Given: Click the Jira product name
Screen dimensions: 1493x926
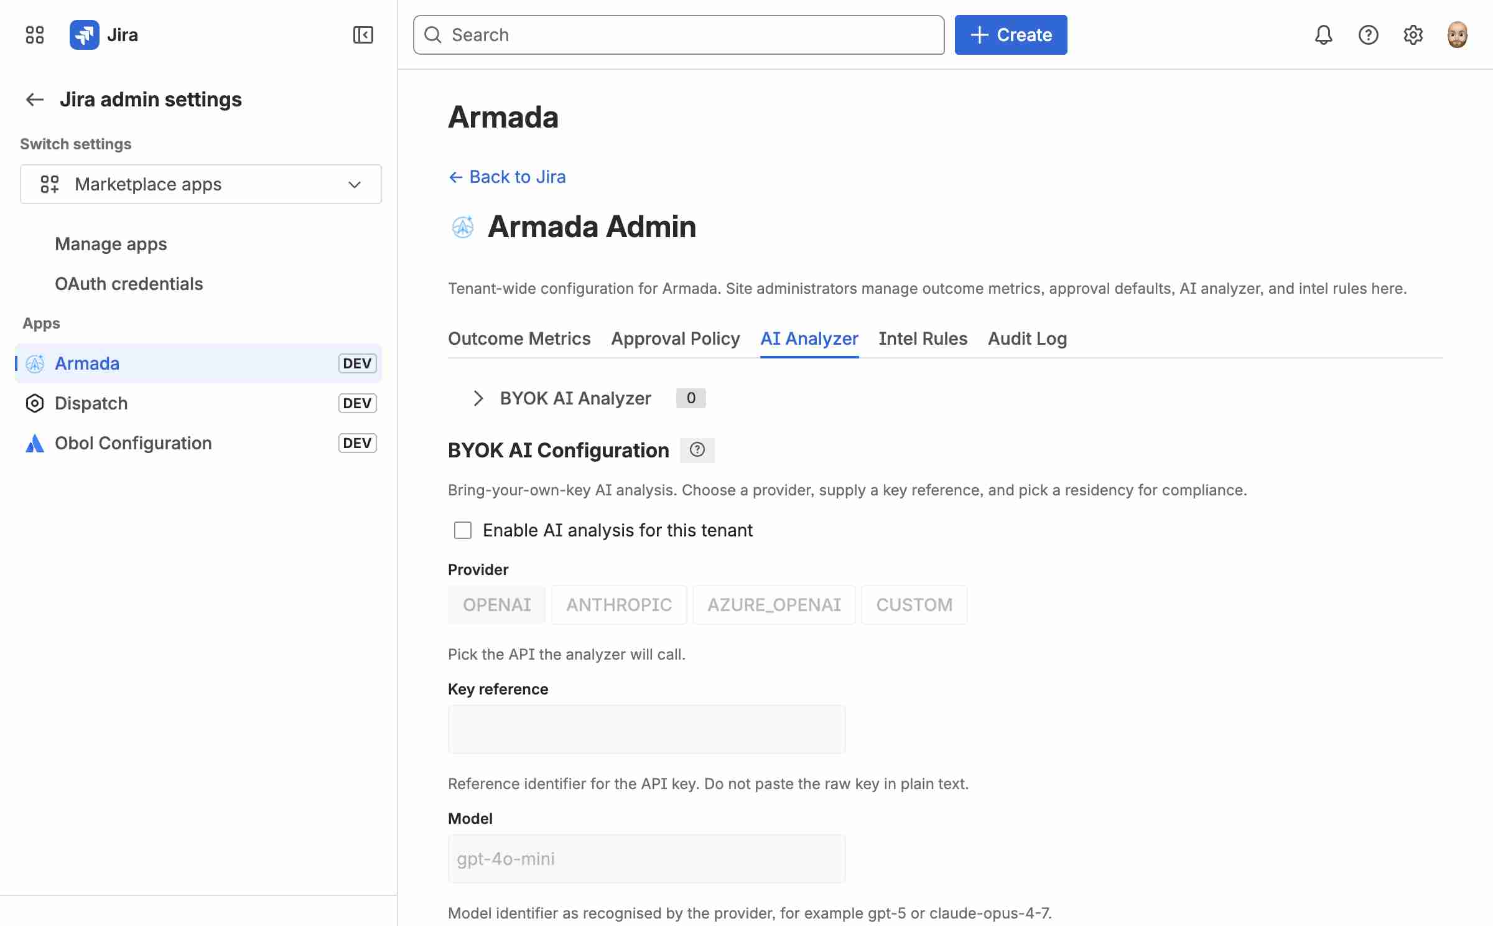Looking at the screenshot, I should [123, 35].
